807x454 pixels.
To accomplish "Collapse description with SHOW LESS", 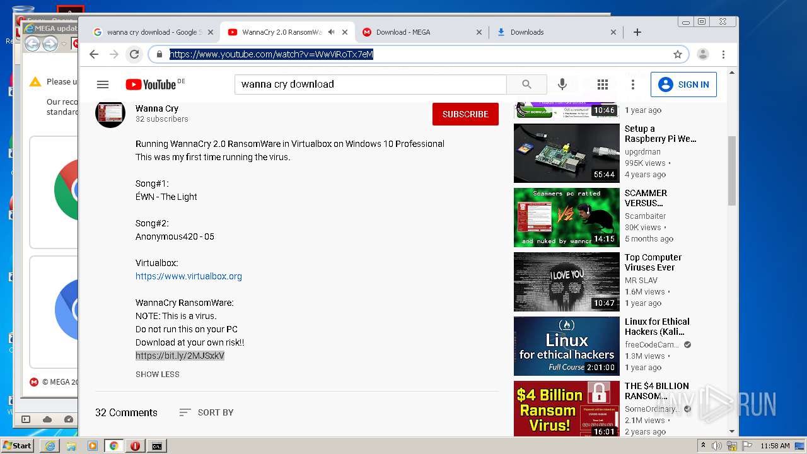I will coord(158,374).
